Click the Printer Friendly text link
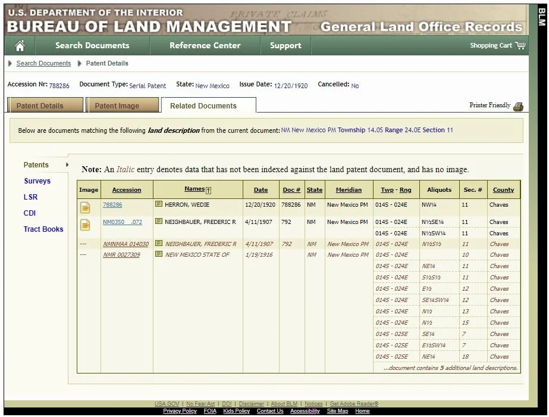This screenshot has width=549, height=417. (490, 105)
